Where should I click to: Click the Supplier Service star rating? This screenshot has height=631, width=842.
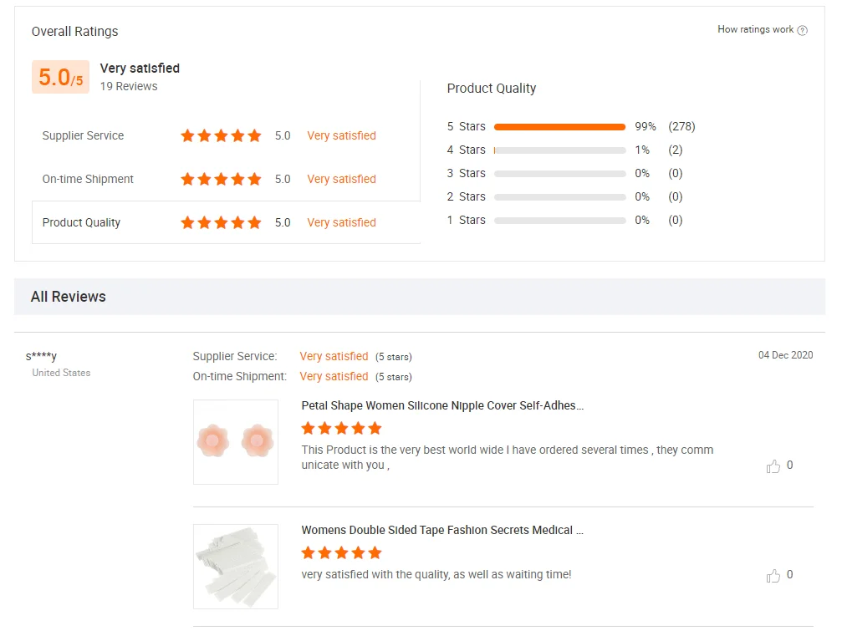[x=221, y=135]
